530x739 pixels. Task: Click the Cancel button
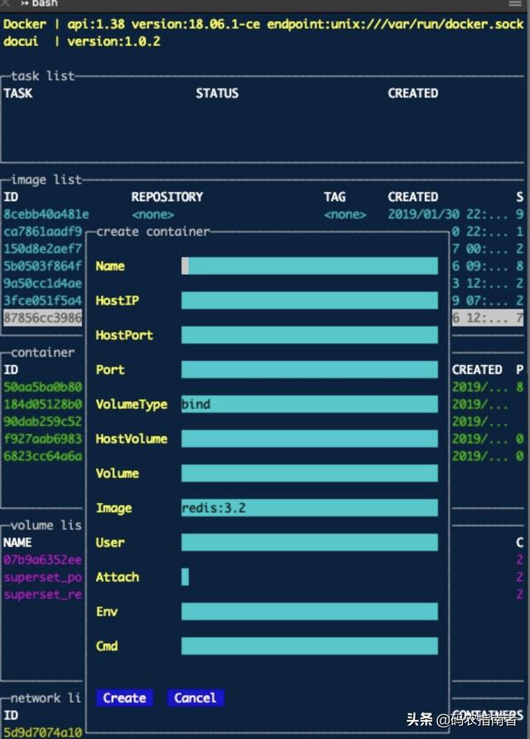pyautogui.click(x=195, y=698)
